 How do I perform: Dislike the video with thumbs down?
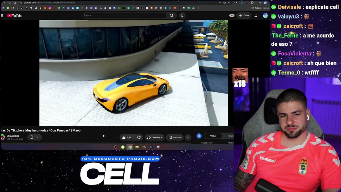[x=139, y=138]
